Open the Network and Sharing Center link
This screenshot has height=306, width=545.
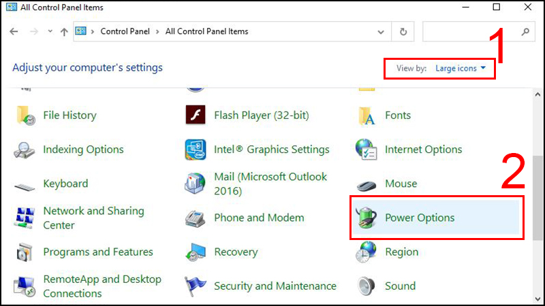pos(93,218)
